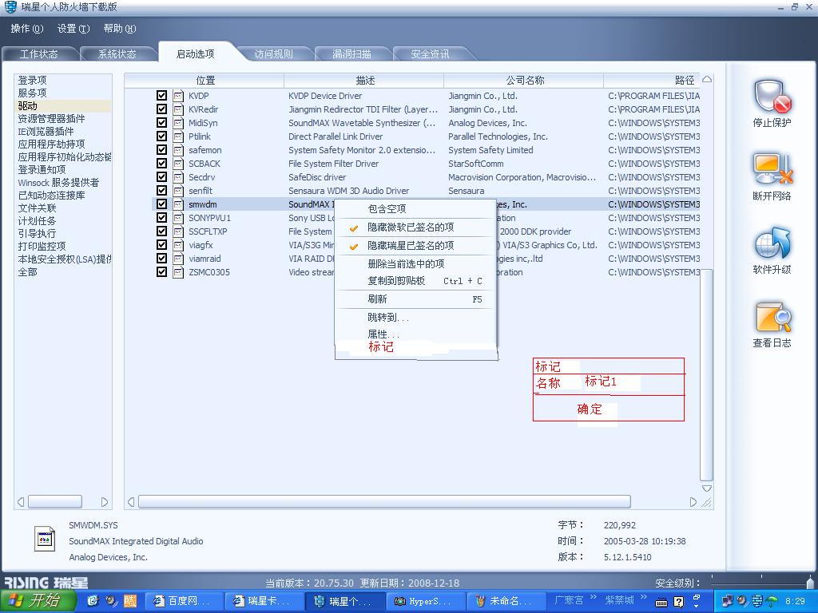818x613 pixels.
Task: Click the viamraid driver file icon
Action: coord(178,259)
